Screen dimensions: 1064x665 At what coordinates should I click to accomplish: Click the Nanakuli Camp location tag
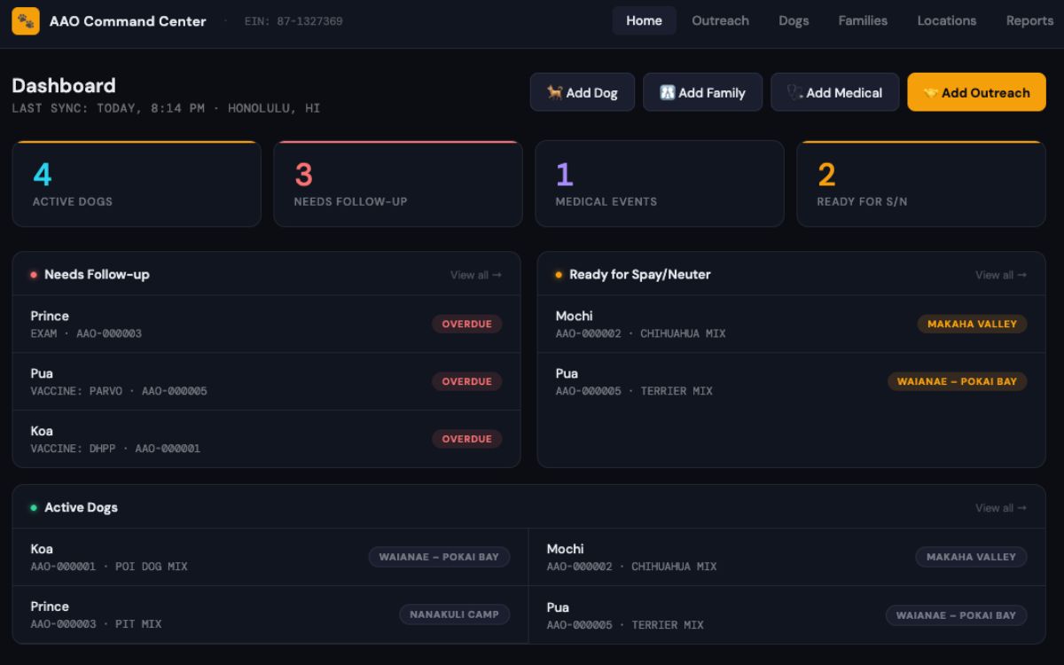[x=454, y=614]
